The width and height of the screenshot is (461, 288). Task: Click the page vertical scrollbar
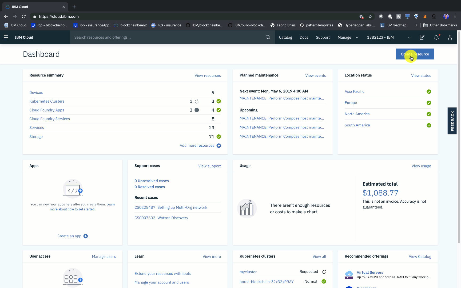(x=459, y=137)
